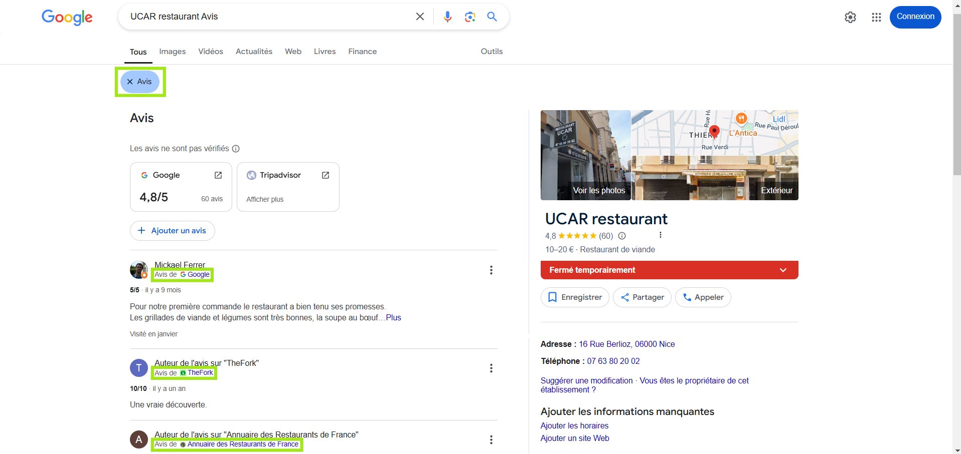This screenshot has height=454, width=961.
Task: Open the Google reviews 4,8/5 card
Action: coord(181,187)
